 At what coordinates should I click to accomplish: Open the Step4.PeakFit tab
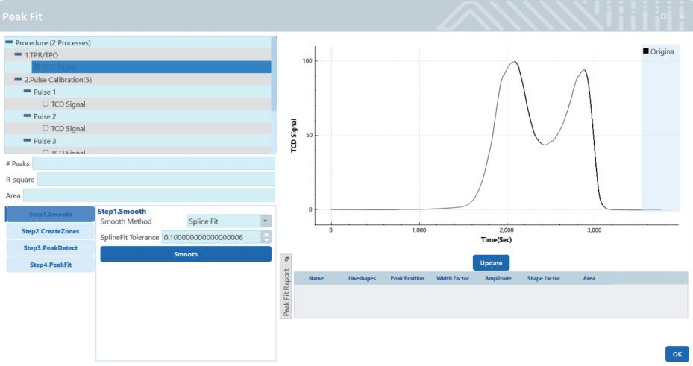coord(51,265)
